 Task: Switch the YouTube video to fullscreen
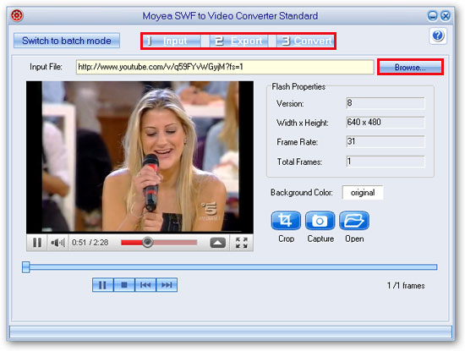tap(242, 243)
